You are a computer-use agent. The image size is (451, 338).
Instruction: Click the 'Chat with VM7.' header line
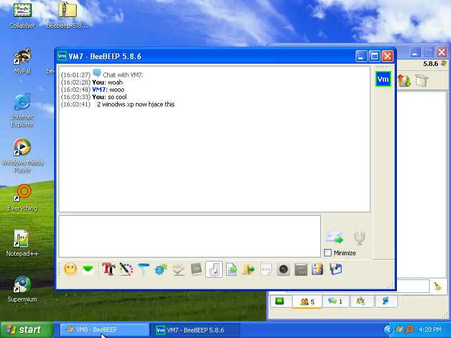click(x=123, y=75)
